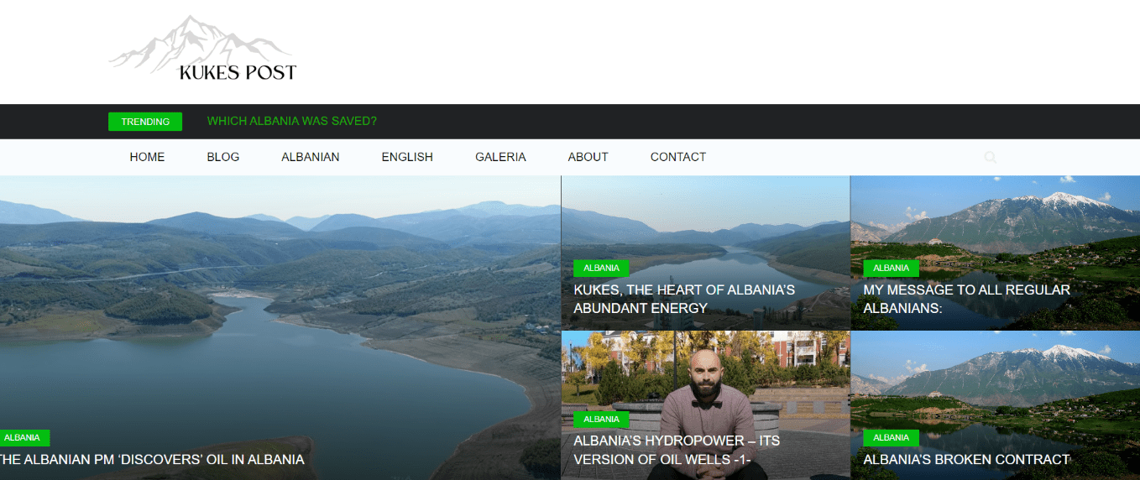Visit the ABOUT page
Viewport: 1140px width, 480px height.
point(588,157)
